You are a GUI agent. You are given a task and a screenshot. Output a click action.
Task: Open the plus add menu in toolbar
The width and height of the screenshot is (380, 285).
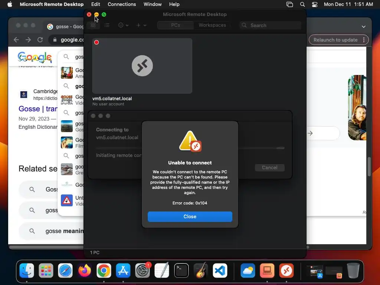(141, 25)
